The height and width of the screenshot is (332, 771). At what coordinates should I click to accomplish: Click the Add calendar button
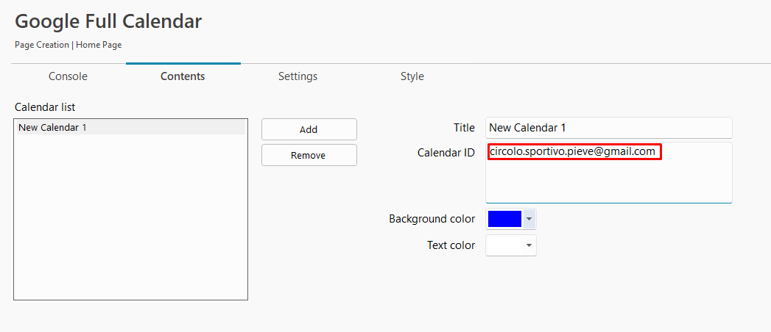(x=309, y=129)
